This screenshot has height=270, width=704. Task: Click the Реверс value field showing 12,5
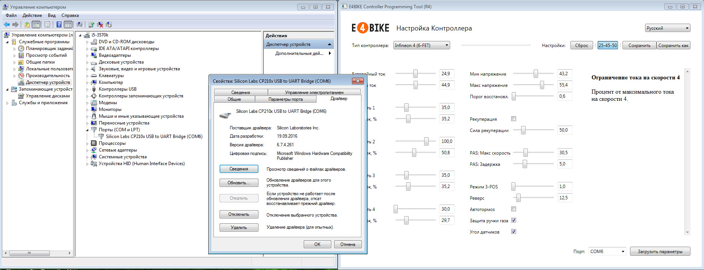click(x=565, y=198)
